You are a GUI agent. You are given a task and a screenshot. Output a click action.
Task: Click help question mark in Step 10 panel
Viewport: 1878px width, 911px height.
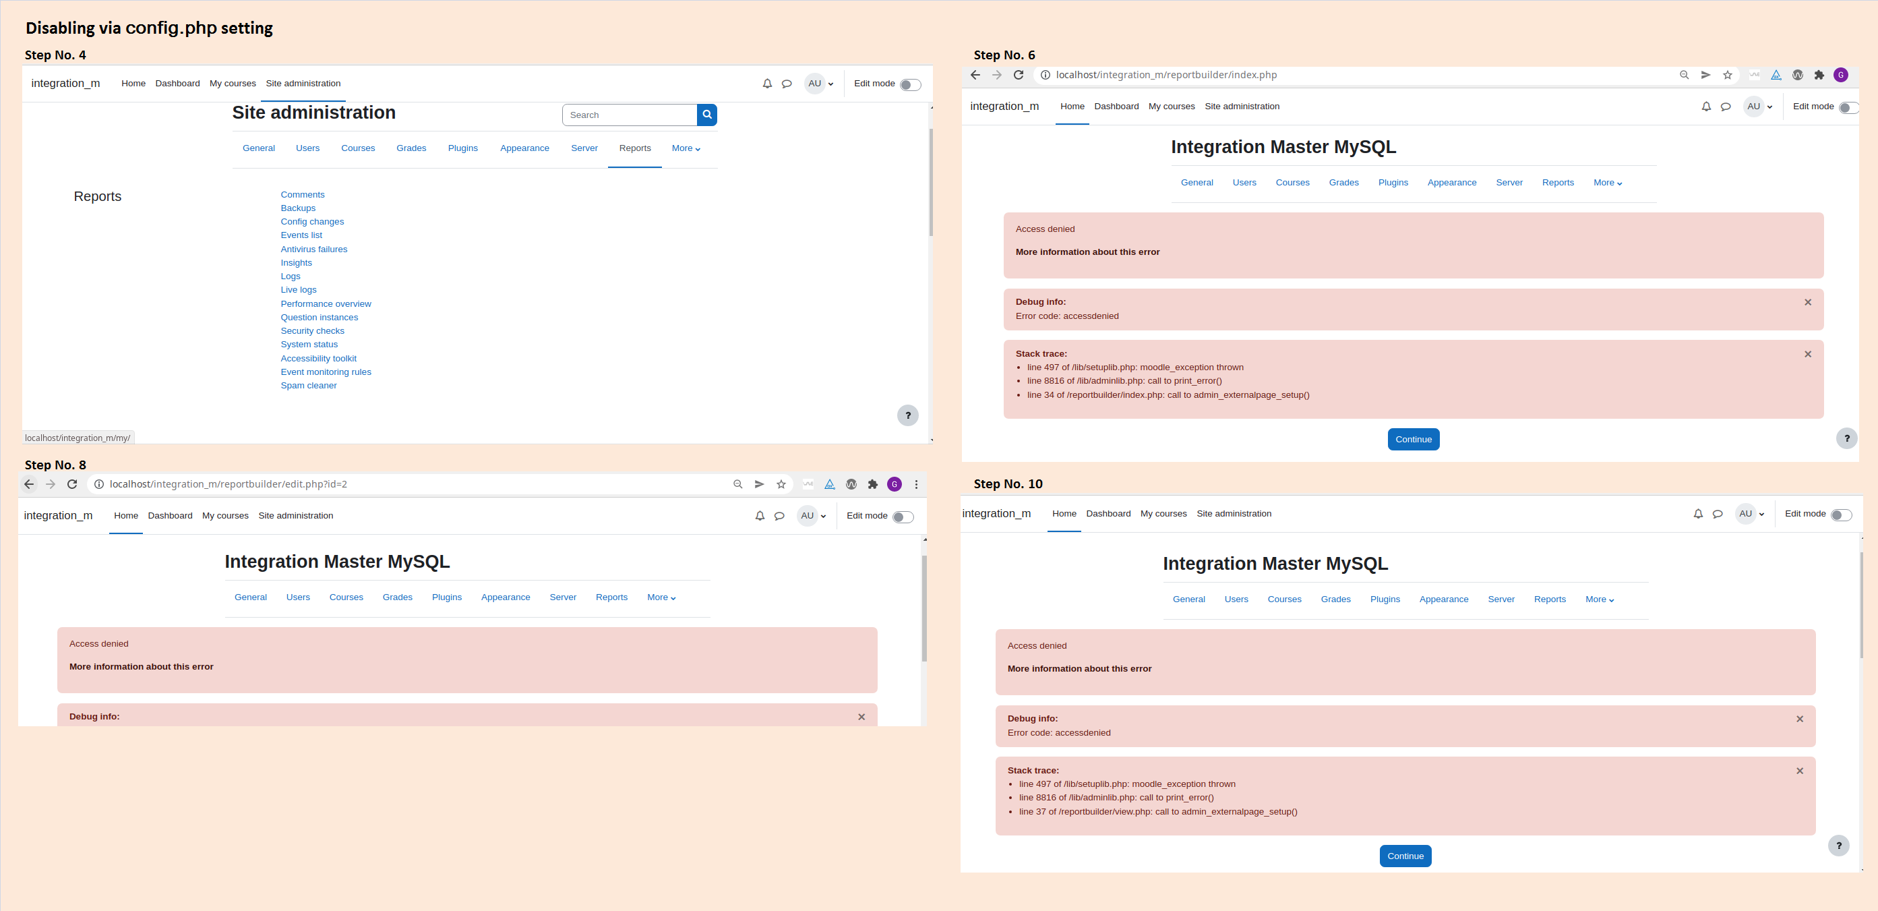coord(1839,846)
